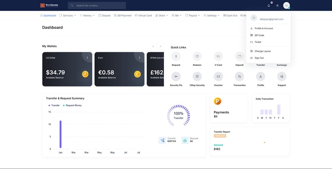The height and width of the screenshot is (169, 332).
Task: Click the Transaction arrows icon
Action: 239,76
